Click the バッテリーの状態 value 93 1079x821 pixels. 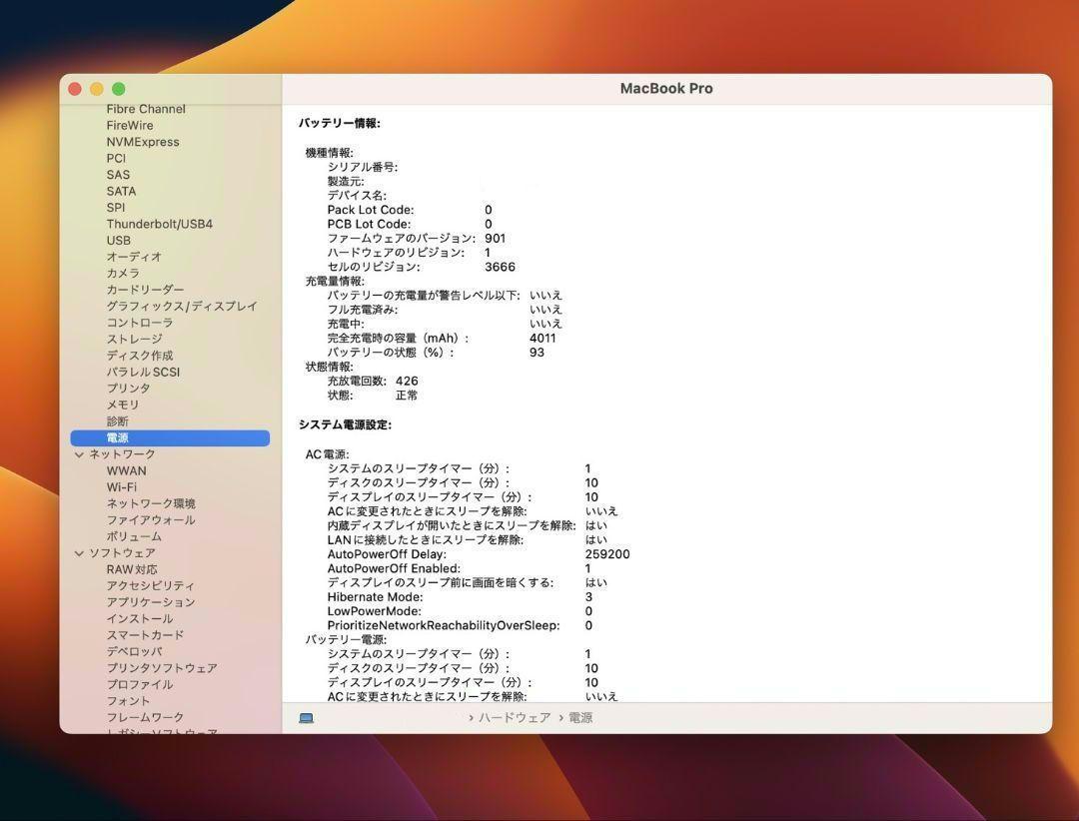click(x=537, y=353)
